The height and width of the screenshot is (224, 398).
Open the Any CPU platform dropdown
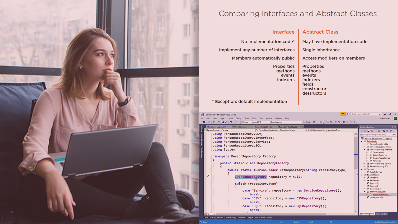pyautogui.click(x=261, y=122)
